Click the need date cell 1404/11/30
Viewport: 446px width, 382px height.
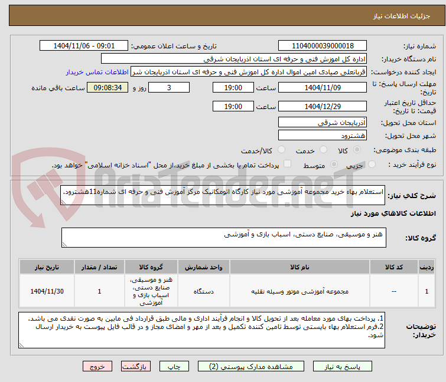(x=47, y=291)
